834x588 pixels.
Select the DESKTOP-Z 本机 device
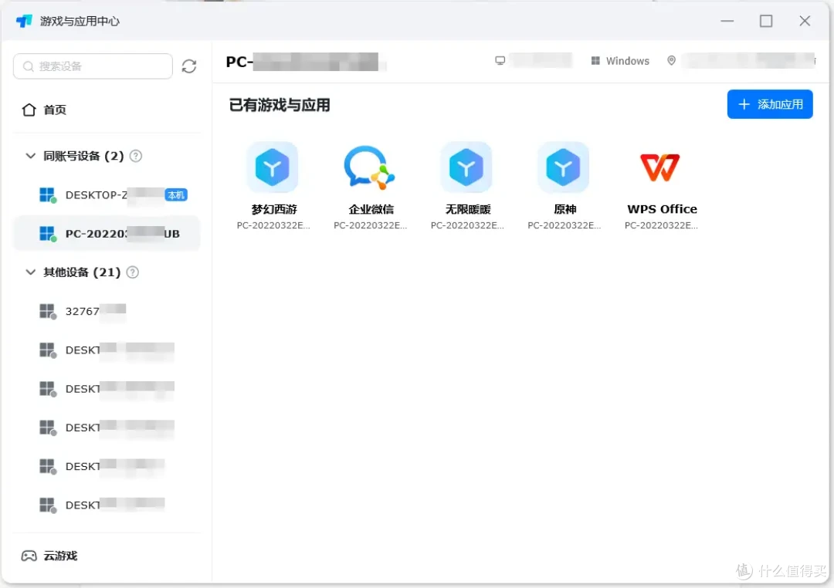107,195
